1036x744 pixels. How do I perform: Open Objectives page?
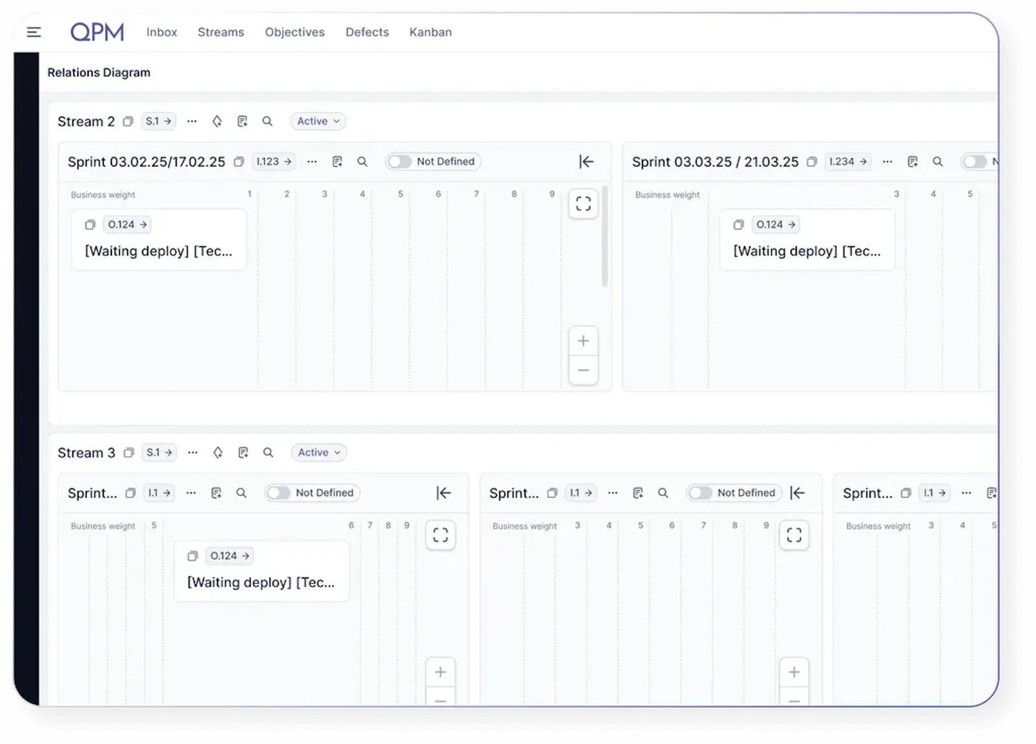point(295,32)
